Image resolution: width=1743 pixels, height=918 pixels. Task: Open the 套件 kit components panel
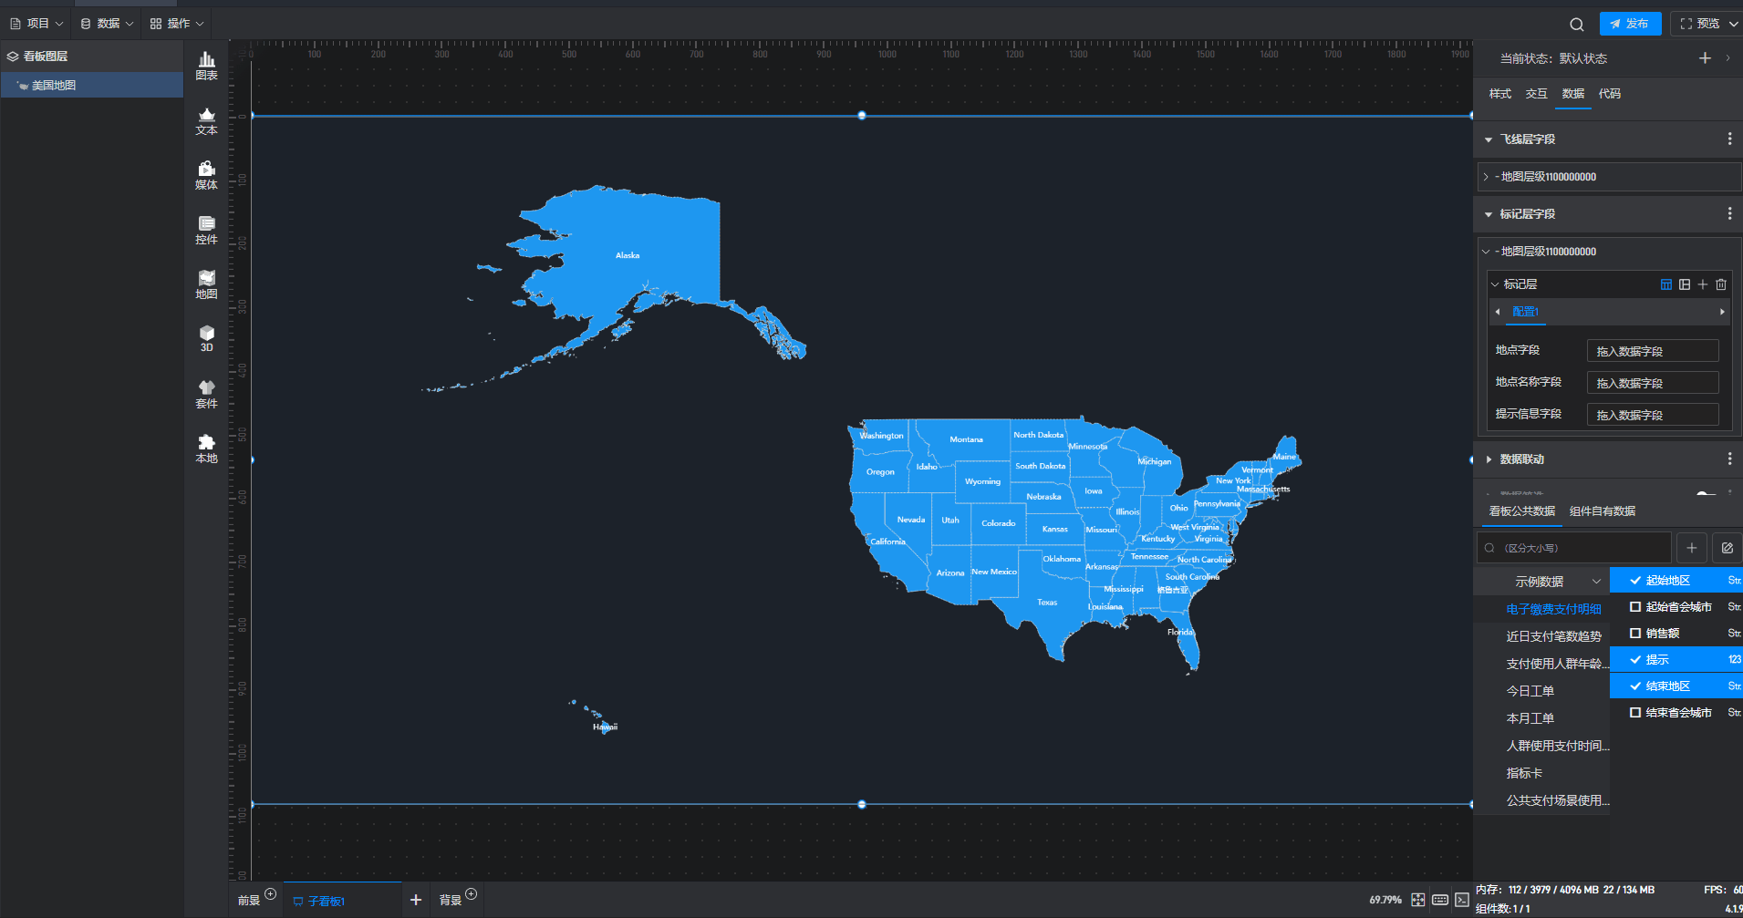(x=207, y=394)
